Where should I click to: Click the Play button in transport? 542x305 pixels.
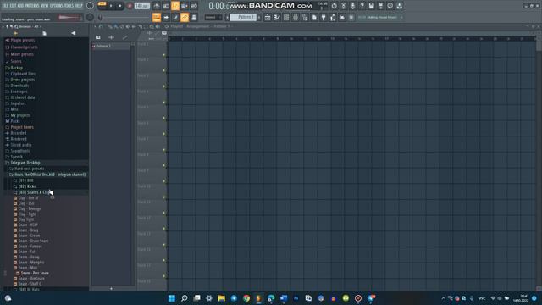pos(111,6)
